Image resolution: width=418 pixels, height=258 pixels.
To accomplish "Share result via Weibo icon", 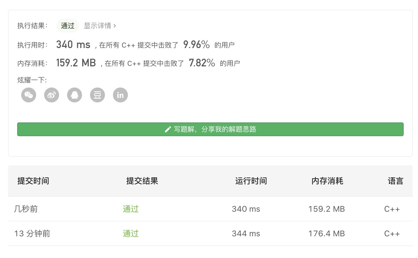I will (52, 95).
